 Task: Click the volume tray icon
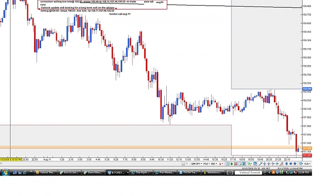pos(295,172)
